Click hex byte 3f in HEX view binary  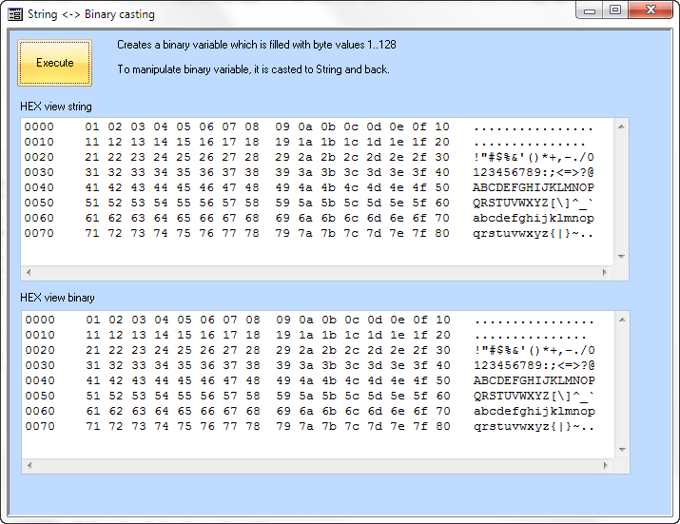coord(420,365)
